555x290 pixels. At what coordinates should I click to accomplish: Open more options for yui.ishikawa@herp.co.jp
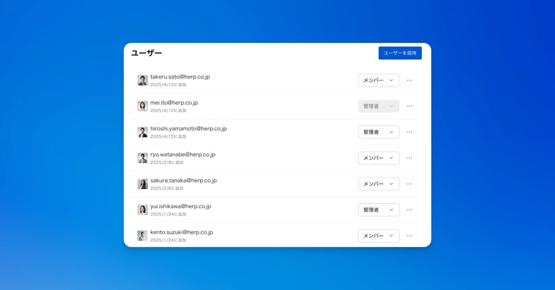409,210
